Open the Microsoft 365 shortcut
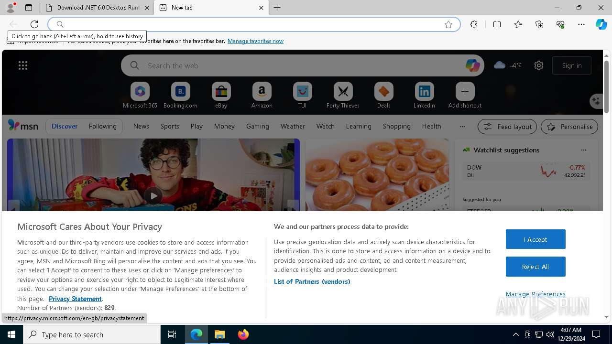 tap(140, 96)
